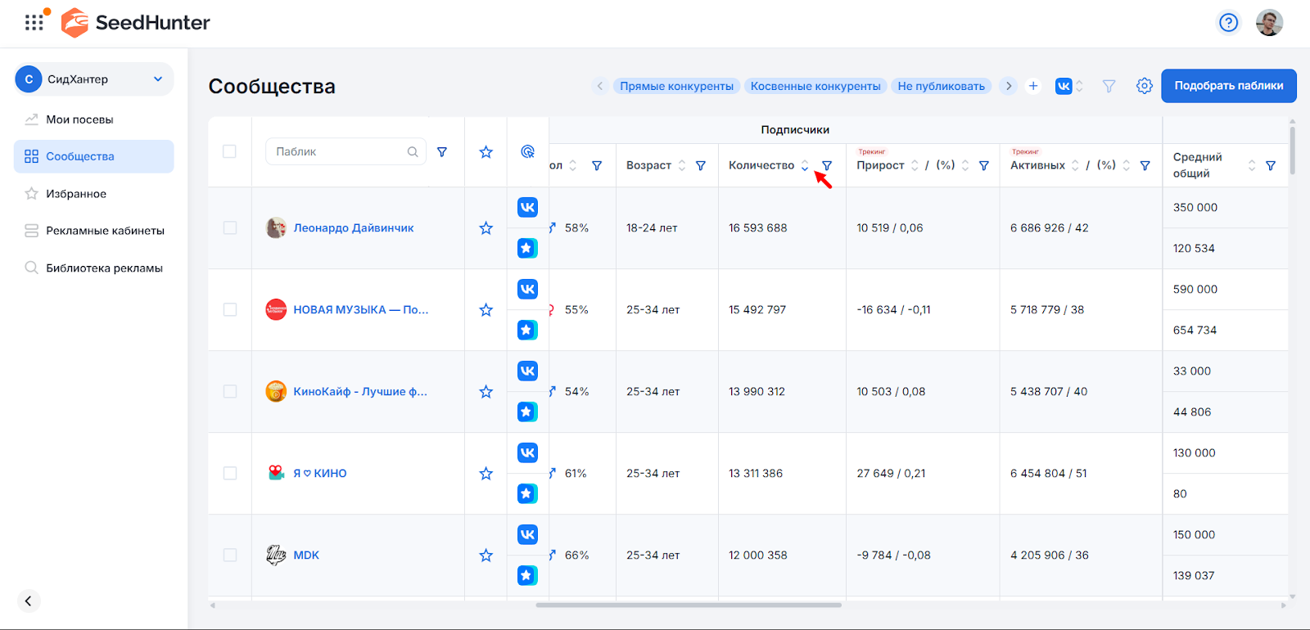Open the КиноКайф community link
The width and height of the screenshot is (1310, 630).
pyautogui.click(x=360, y=392)
